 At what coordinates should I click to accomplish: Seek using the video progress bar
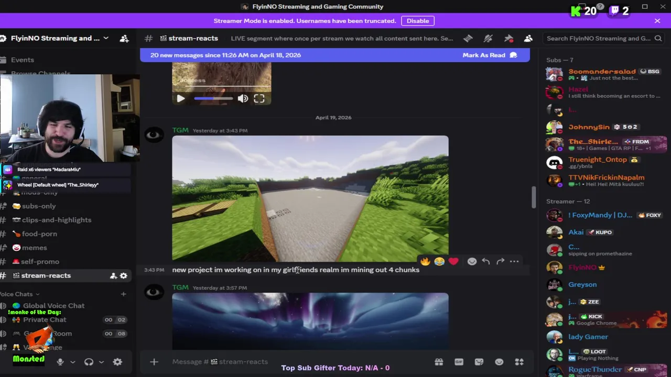[213, 98]
